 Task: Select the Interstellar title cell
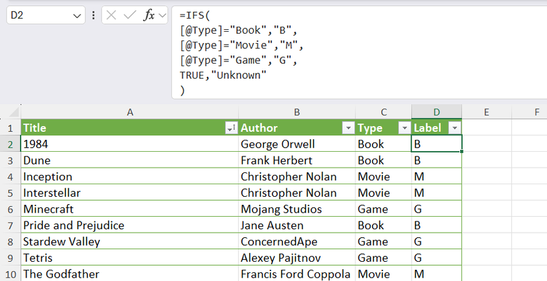coord(130,193)
